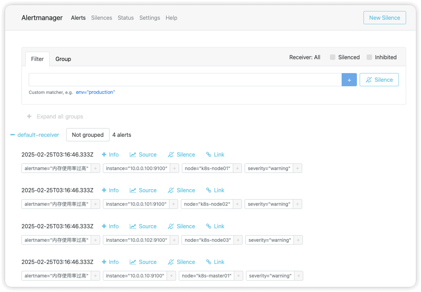Screen dimensions: 421x292
Task: Click the Alertmanager brand title
Action: pos(42,18)
